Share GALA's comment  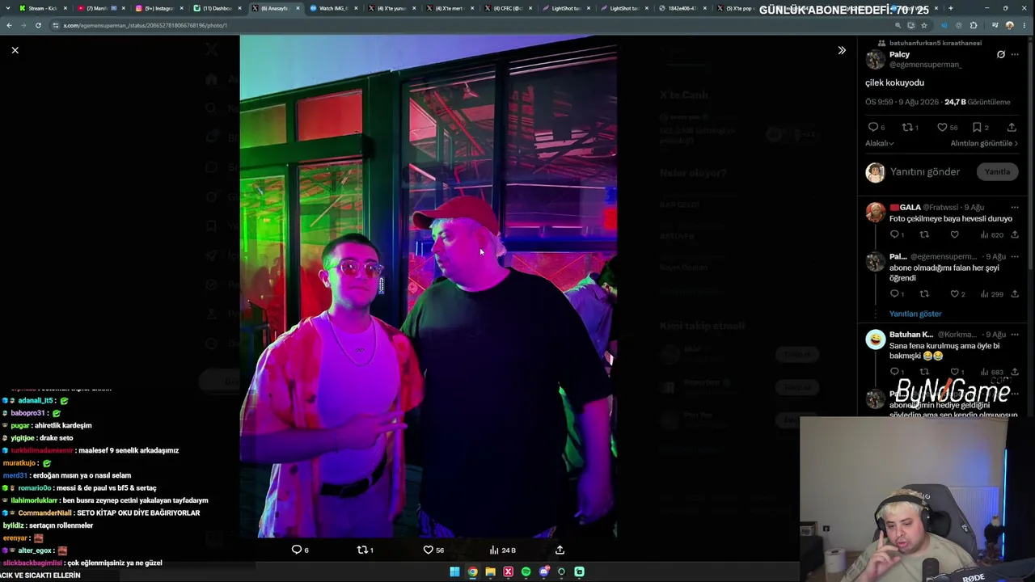[1015, 234]
